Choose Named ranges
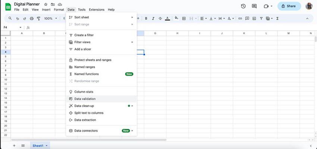The image size is (317, 149). click(x=101, y=67)
